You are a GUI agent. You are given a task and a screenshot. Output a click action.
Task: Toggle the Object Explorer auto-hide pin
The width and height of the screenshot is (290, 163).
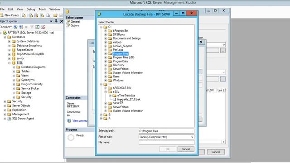(56, 21)
